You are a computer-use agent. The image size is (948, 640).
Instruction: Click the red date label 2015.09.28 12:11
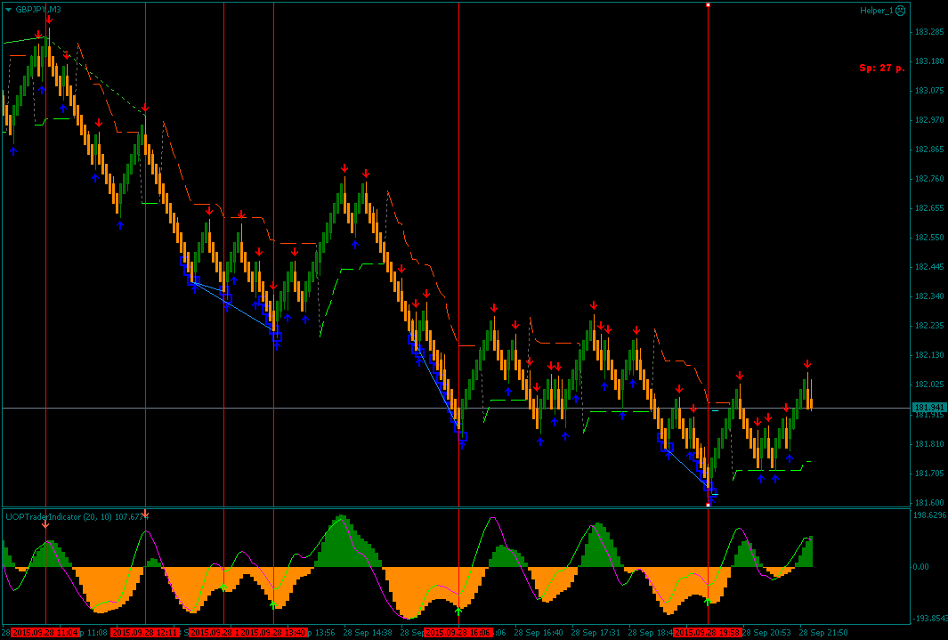point(146,632)
